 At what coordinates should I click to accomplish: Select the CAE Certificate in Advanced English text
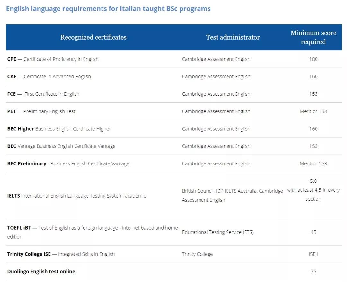49,76
